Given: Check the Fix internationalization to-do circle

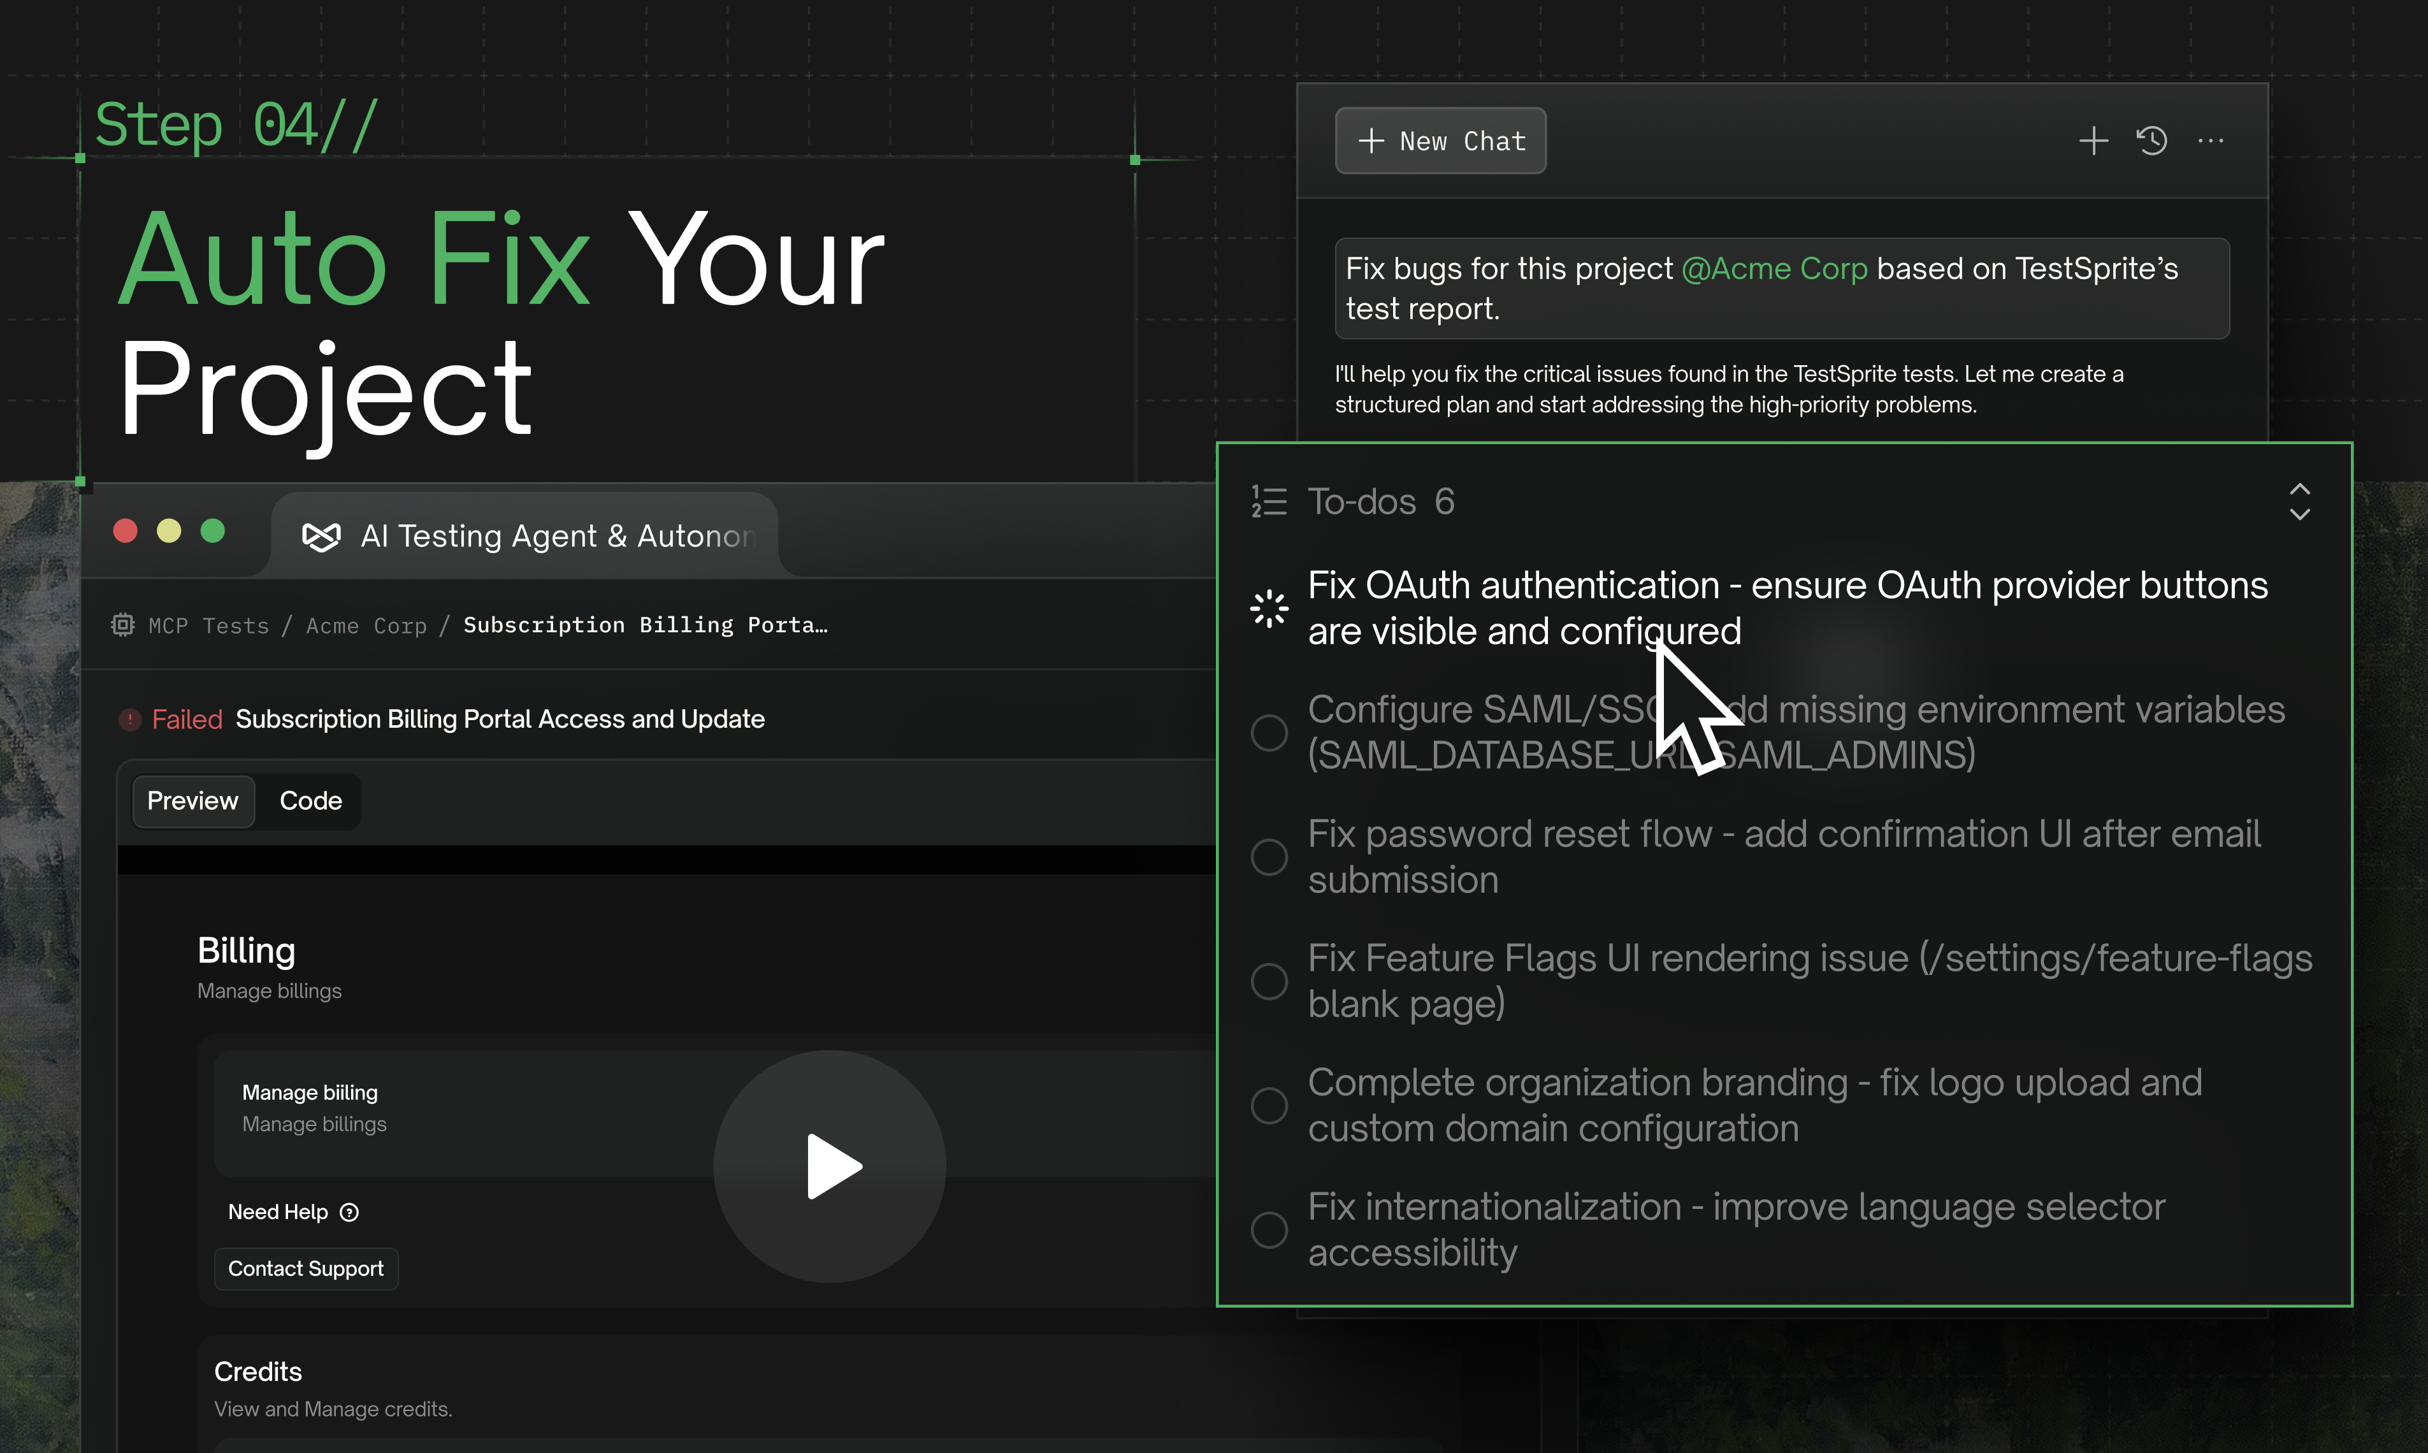Looking at the screenshot, I should (1269, 1230).
